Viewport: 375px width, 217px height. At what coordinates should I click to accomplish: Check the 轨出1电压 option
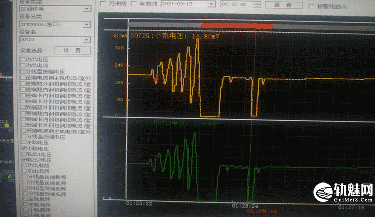click(x=24, y=154)
